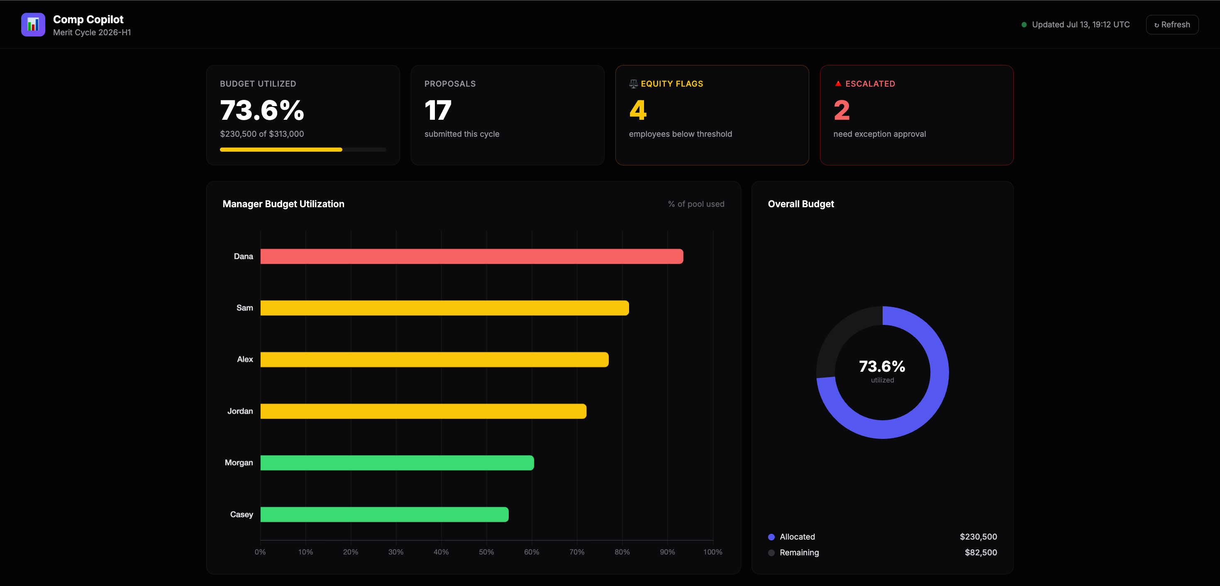The height and width of the screenshot is (586, 1220).
Task: Click the "Morgan" axis label
Action: [x=239, y=463]
